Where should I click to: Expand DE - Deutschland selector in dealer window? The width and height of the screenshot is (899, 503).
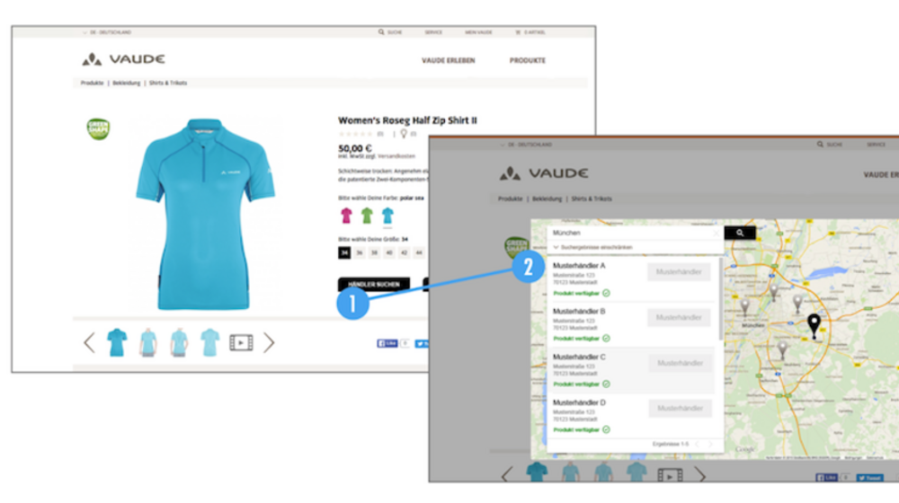point(526,145)
